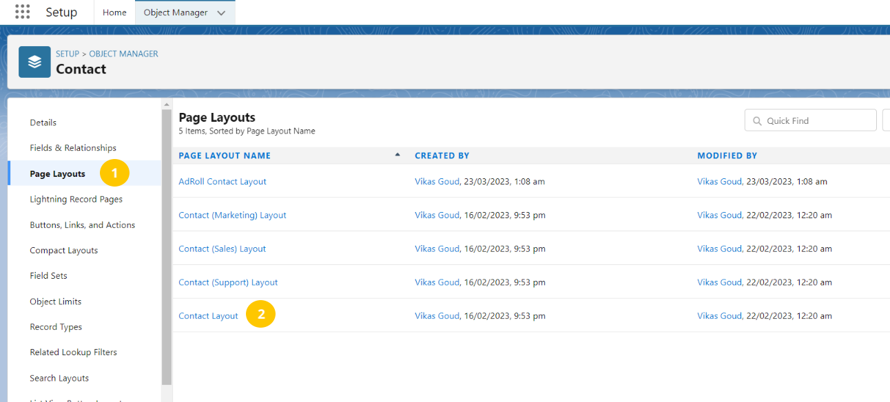Screen dimensions: 890x402
Task: Click Vikas Goud creator in Contact (Support) row
Action: [x=437, y=282]
